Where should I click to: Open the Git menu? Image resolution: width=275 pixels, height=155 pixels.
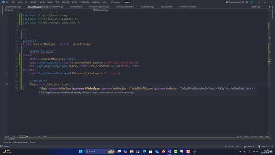click(x=26, y=2)
